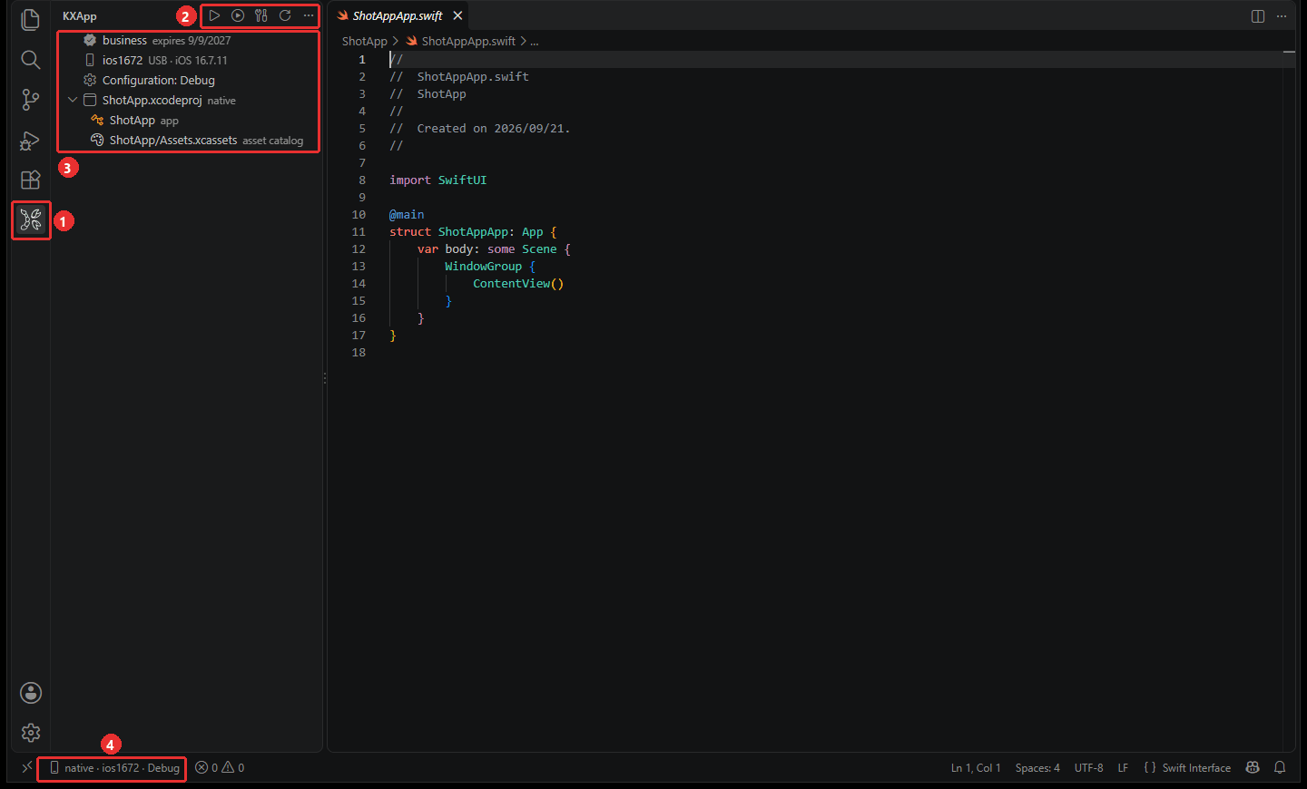
Task: Split the editor to the right
Action: pyautogui.click(x=1258, y=16)
